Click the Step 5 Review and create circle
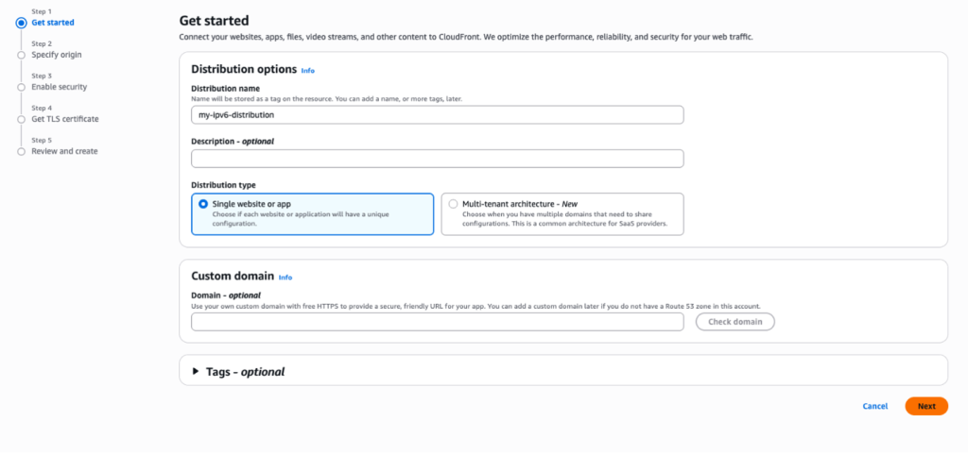 (x=21, y=151)
